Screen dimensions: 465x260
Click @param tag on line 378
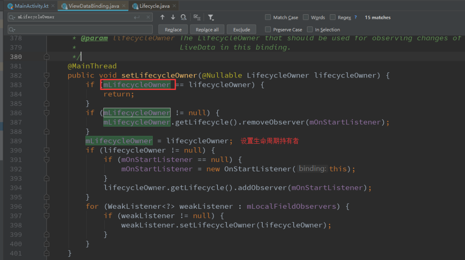(94, 38)
